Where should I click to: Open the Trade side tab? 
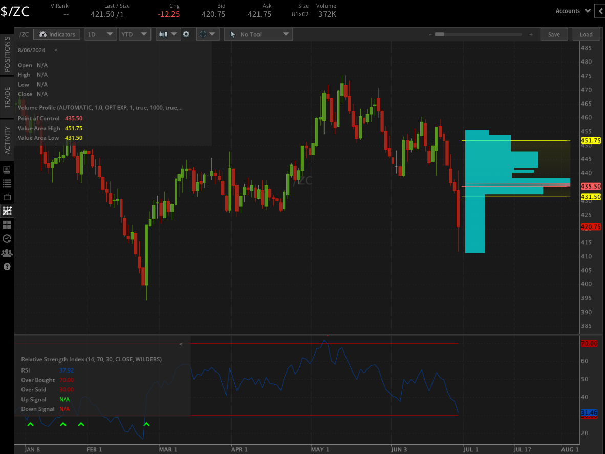pos(7,97)
